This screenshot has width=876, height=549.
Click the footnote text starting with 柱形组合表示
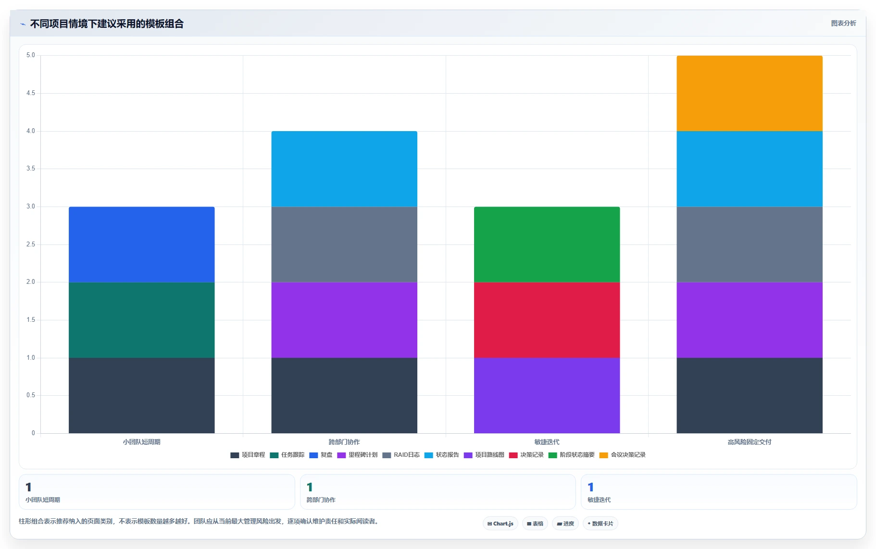(200, 521)
